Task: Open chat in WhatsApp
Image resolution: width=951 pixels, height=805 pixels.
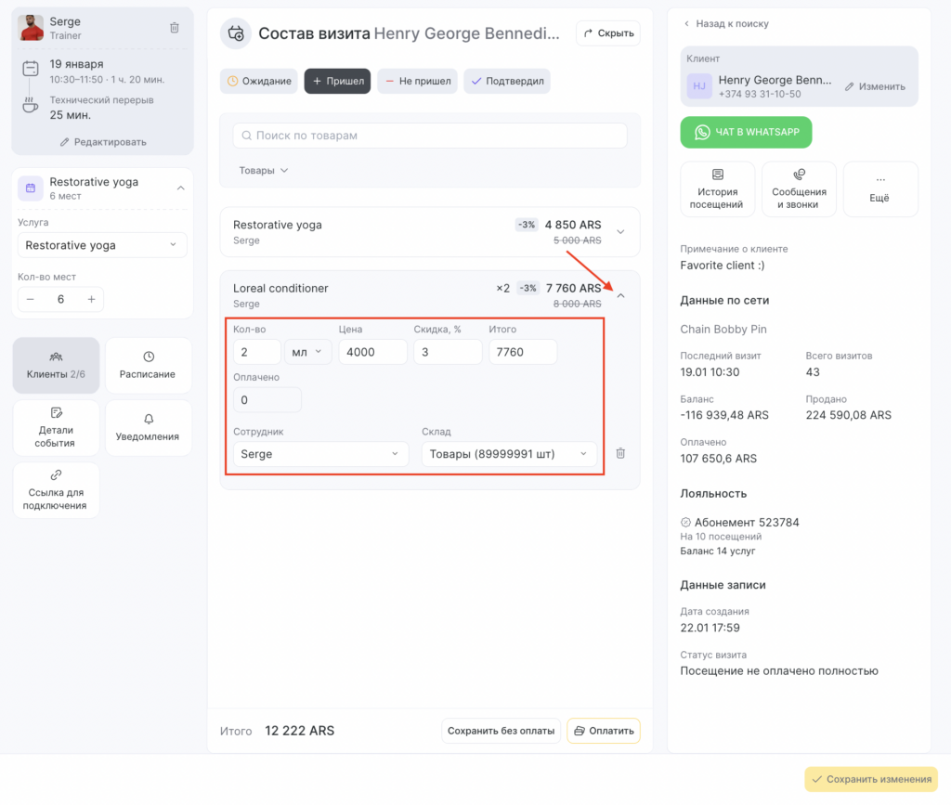Action: (746, 132)
